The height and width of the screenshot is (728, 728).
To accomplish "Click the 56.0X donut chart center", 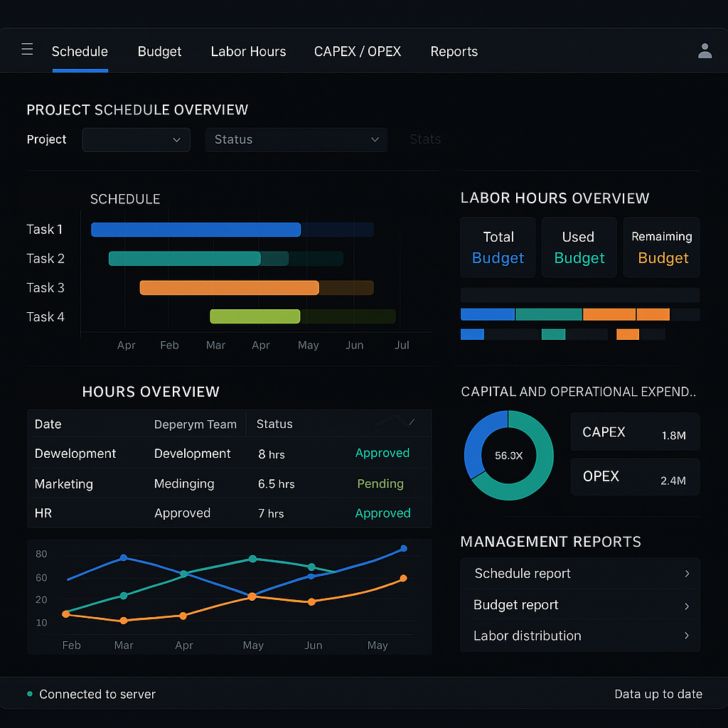I will (x=509, y=456).
